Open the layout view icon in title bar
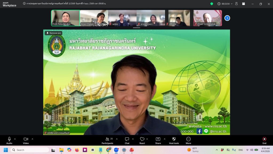273x154 pixels. 243,4
